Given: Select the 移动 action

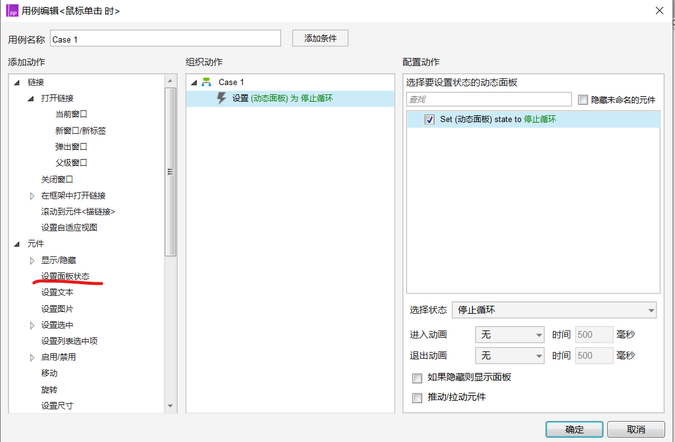Looking at the screenshot, I should tap(49, 373).
